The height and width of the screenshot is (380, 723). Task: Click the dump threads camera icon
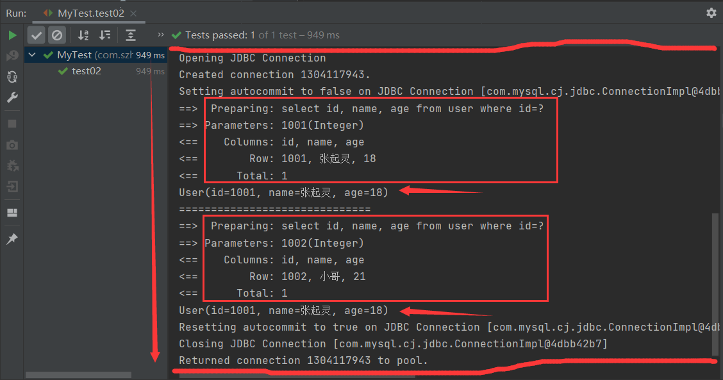click(12, 145)
